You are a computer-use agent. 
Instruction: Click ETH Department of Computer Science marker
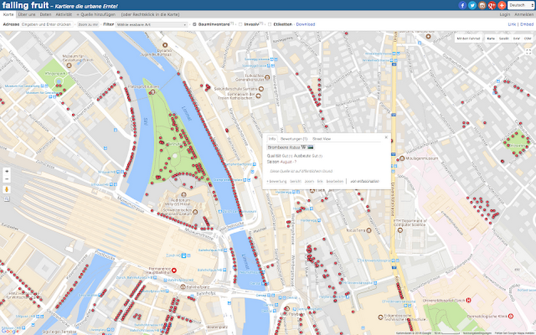coord(400,229)
